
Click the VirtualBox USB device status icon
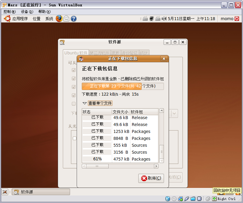point(187,199)
